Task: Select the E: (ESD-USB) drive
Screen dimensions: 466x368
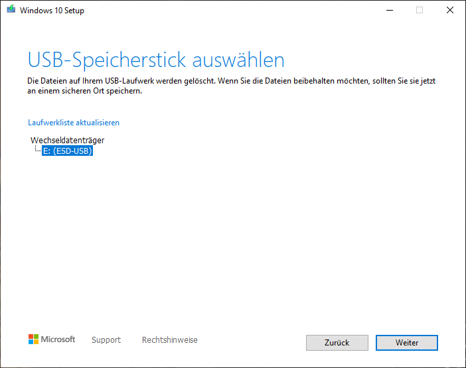Action: (x=67, y=151)
